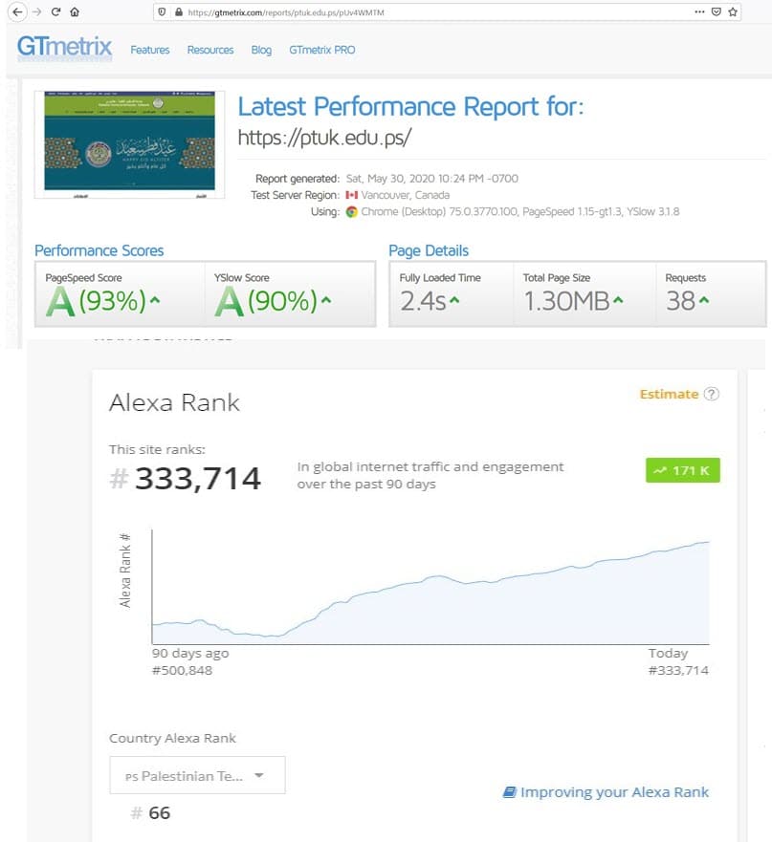
Task: Click the GTmetrix logo
Action: tap(64, 48)
